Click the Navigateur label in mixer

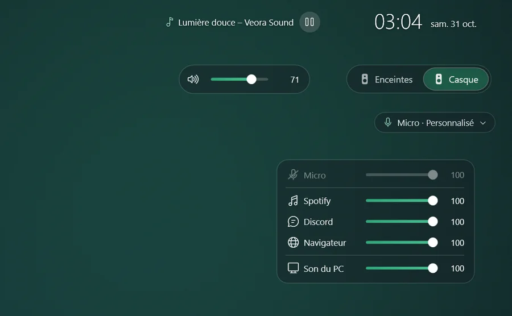325,243
